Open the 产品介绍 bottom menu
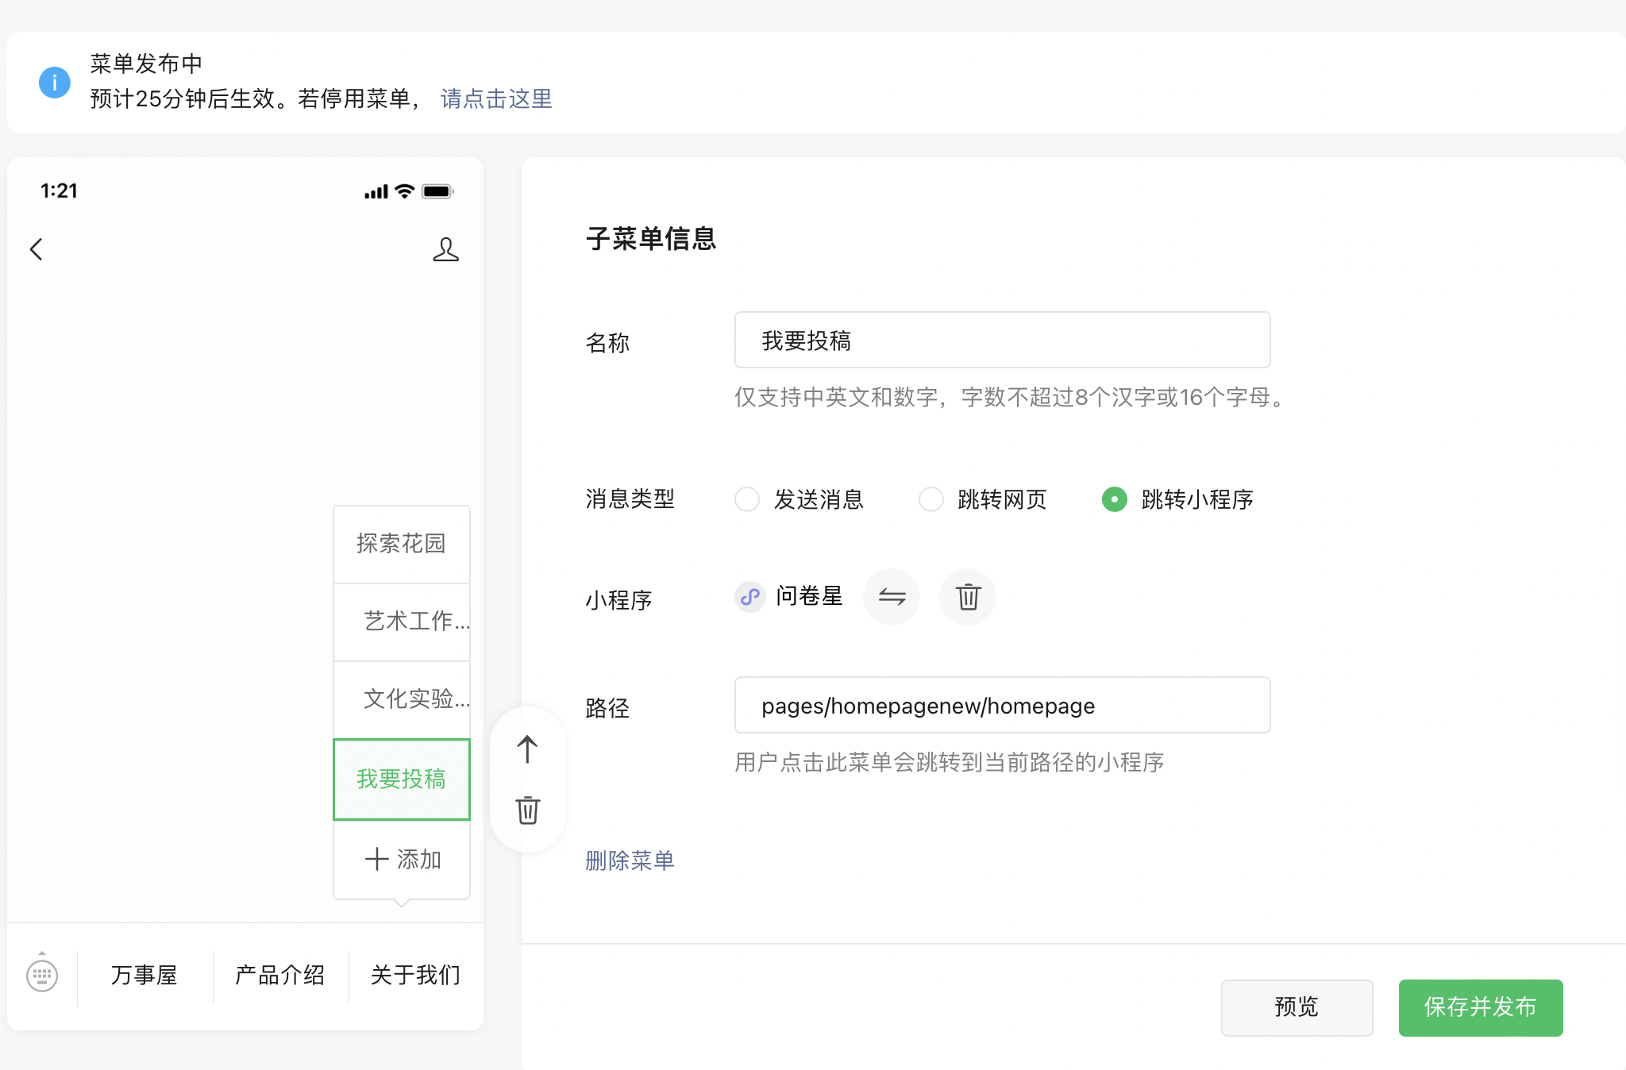Image resolution: width=1626 pixels, height=1070 pixels. 280,975
